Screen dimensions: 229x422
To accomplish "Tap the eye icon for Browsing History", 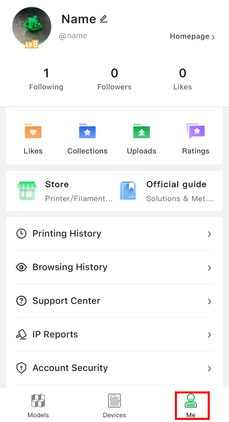I will pos(21,267).
